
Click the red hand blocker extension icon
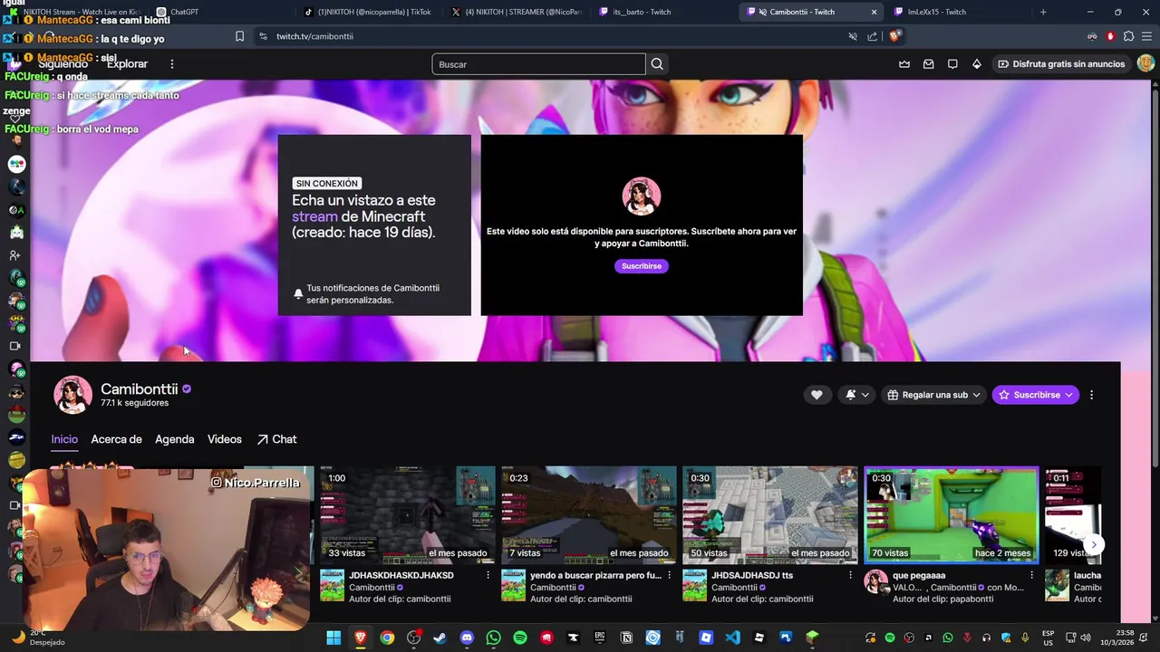(x=1110, y=36)
